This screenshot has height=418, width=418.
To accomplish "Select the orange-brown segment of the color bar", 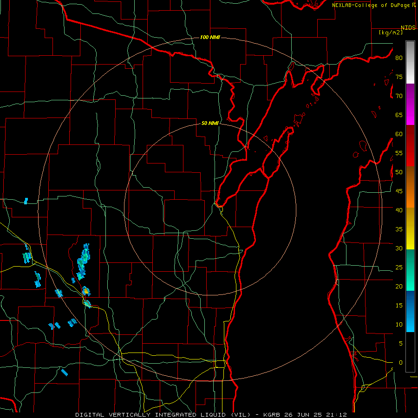I will click(x=410, y=187).
